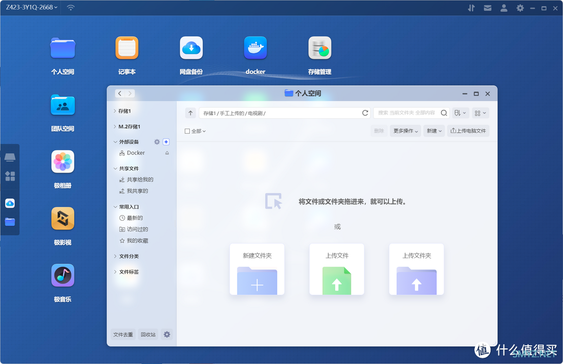Open the app grid icon in left dock
The width and height of the screenshot is (563, 364).
click(10, 176)
